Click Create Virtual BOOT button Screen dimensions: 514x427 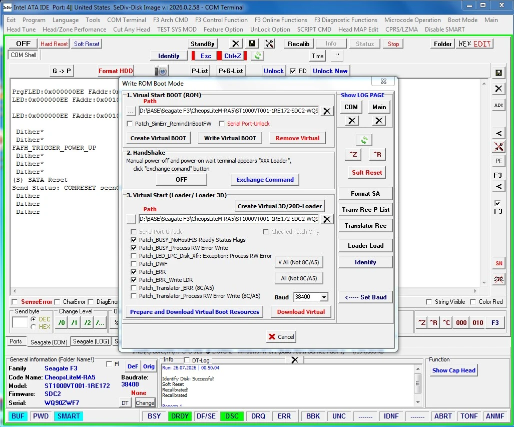pos(158,138)
